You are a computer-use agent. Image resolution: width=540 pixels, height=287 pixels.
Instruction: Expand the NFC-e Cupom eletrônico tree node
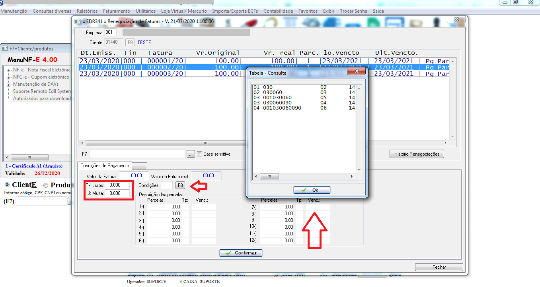[x=8, y=77]
